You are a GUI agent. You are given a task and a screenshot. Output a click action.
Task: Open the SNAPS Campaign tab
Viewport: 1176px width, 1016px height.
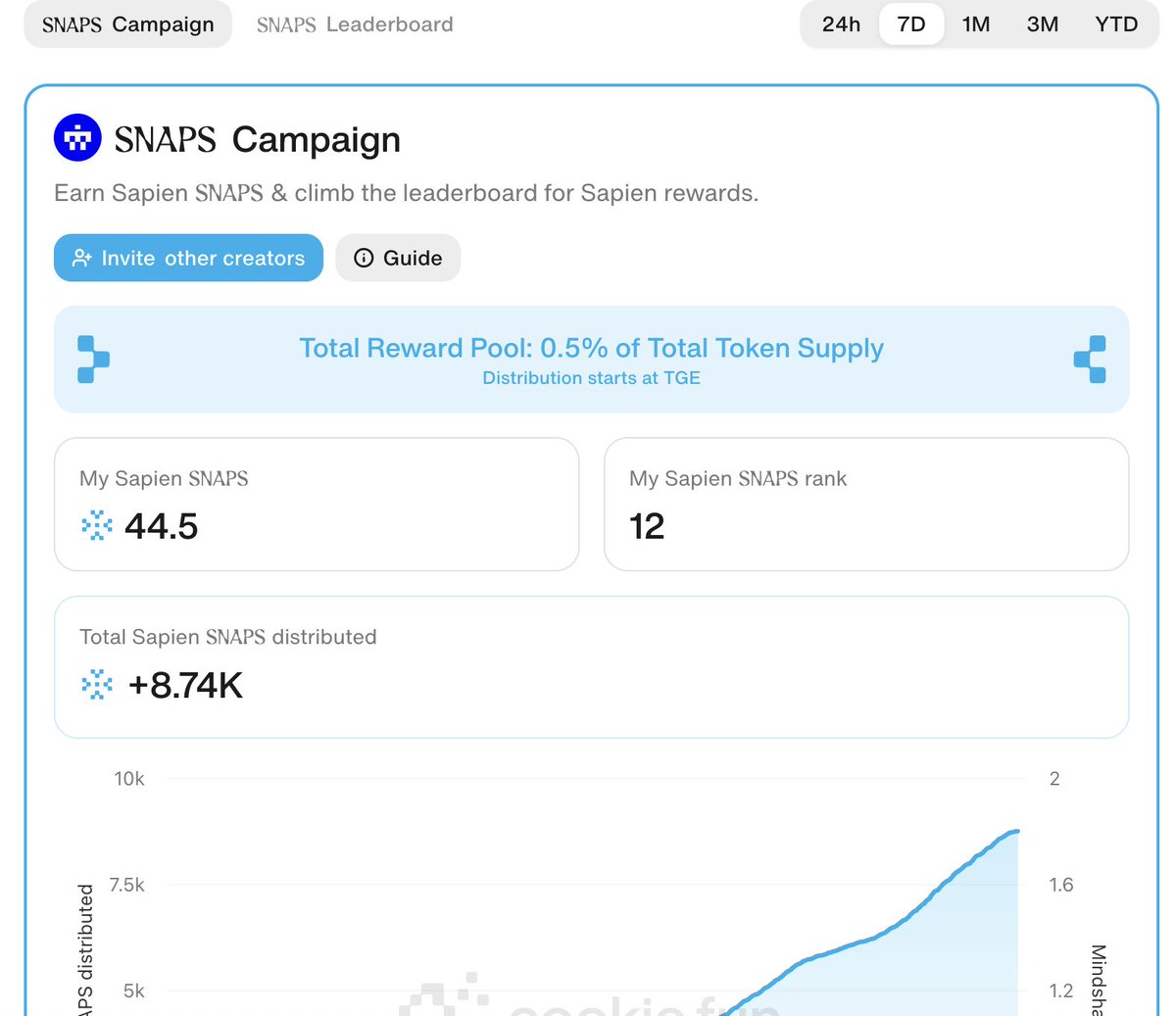point(128,24)
